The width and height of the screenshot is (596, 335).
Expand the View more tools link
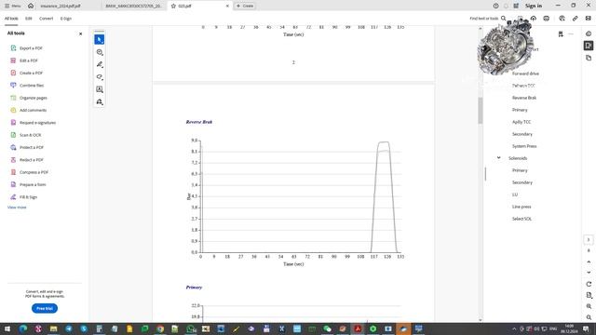(x=17, y=208)
